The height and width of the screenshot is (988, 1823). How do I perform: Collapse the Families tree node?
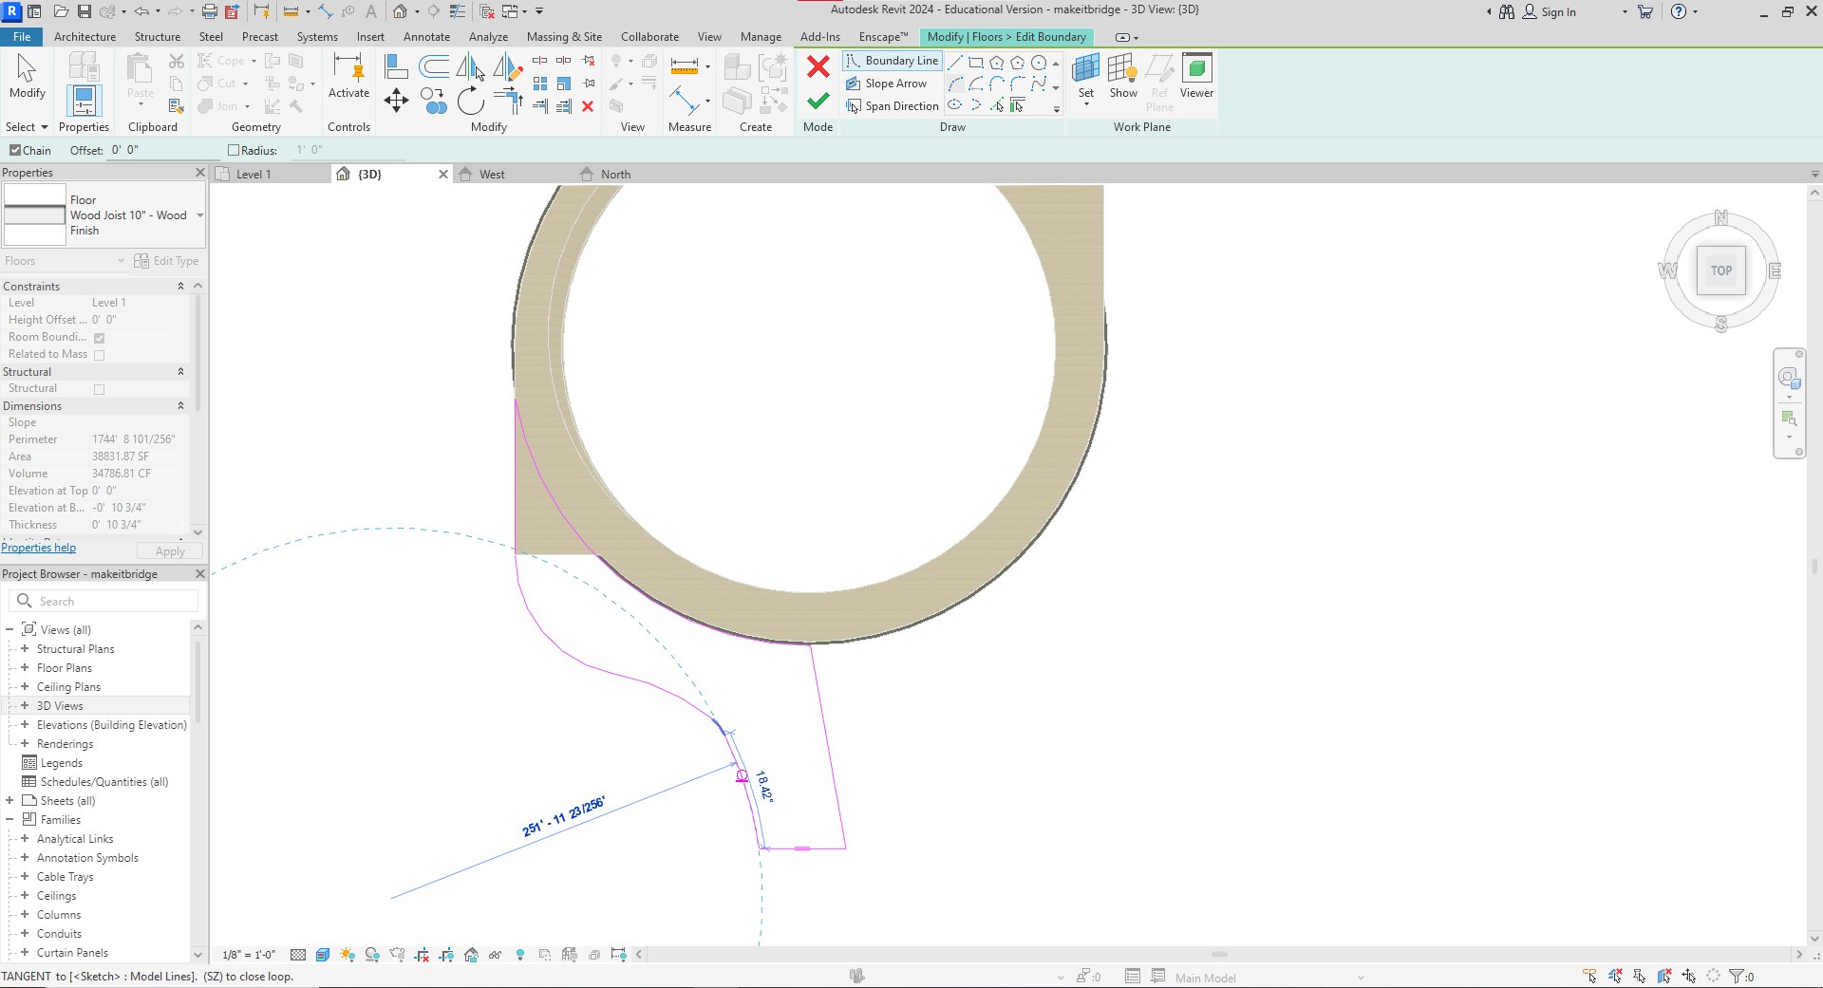point(9,820)
